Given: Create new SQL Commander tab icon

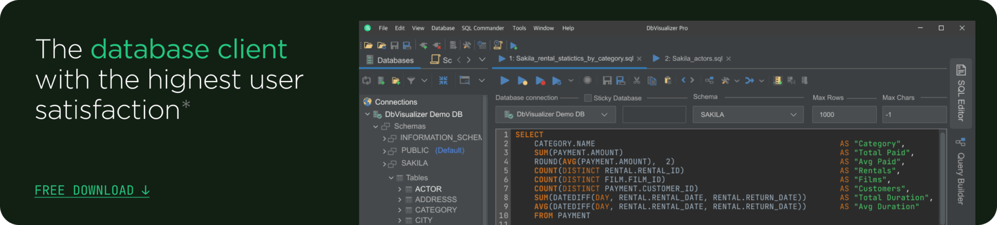Looking at the screenshot, I should tap(514, 46).
